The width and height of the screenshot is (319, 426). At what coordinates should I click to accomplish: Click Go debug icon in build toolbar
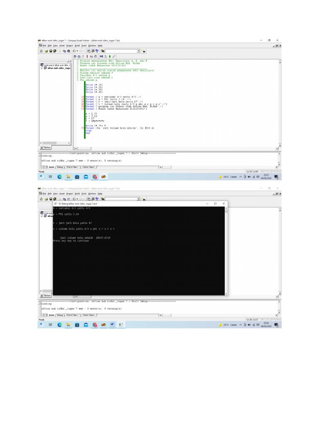coord(91,56)
